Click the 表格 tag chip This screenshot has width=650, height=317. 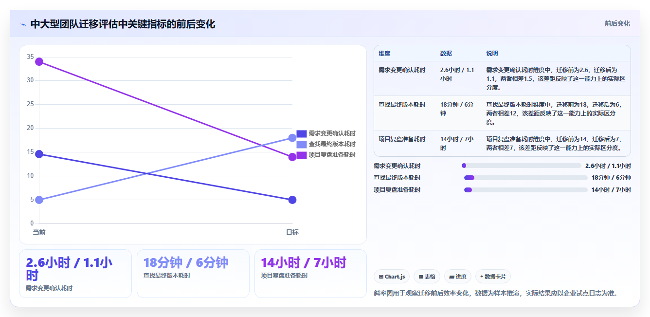(427, 277)
